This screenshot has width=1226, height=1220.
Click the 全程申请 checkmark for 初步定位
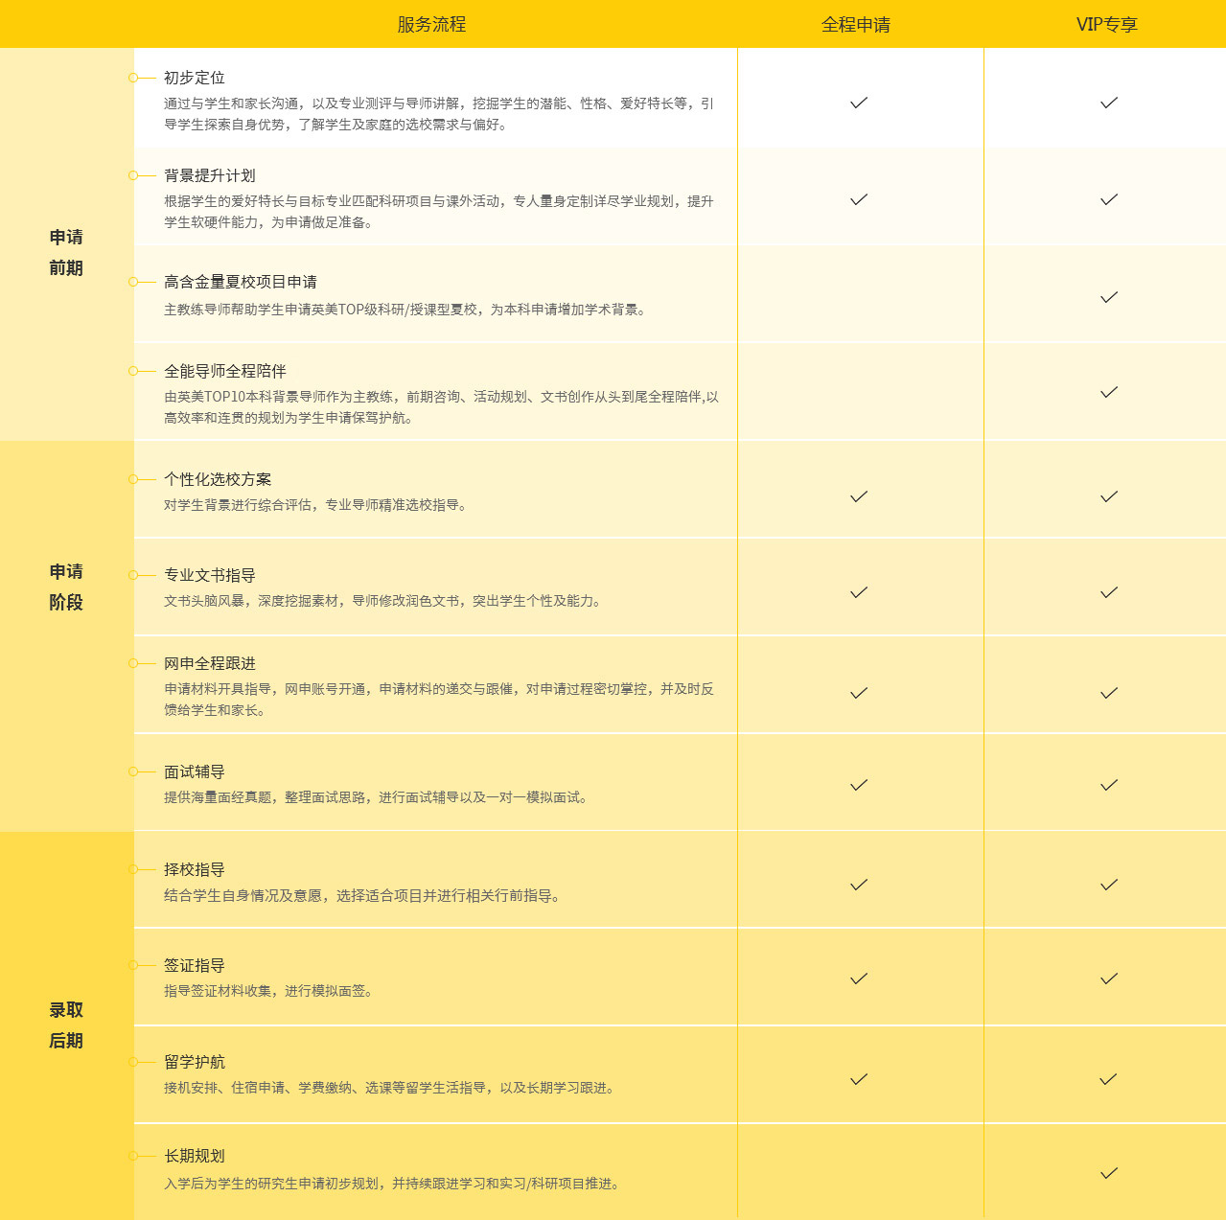(x=859, y=103)
